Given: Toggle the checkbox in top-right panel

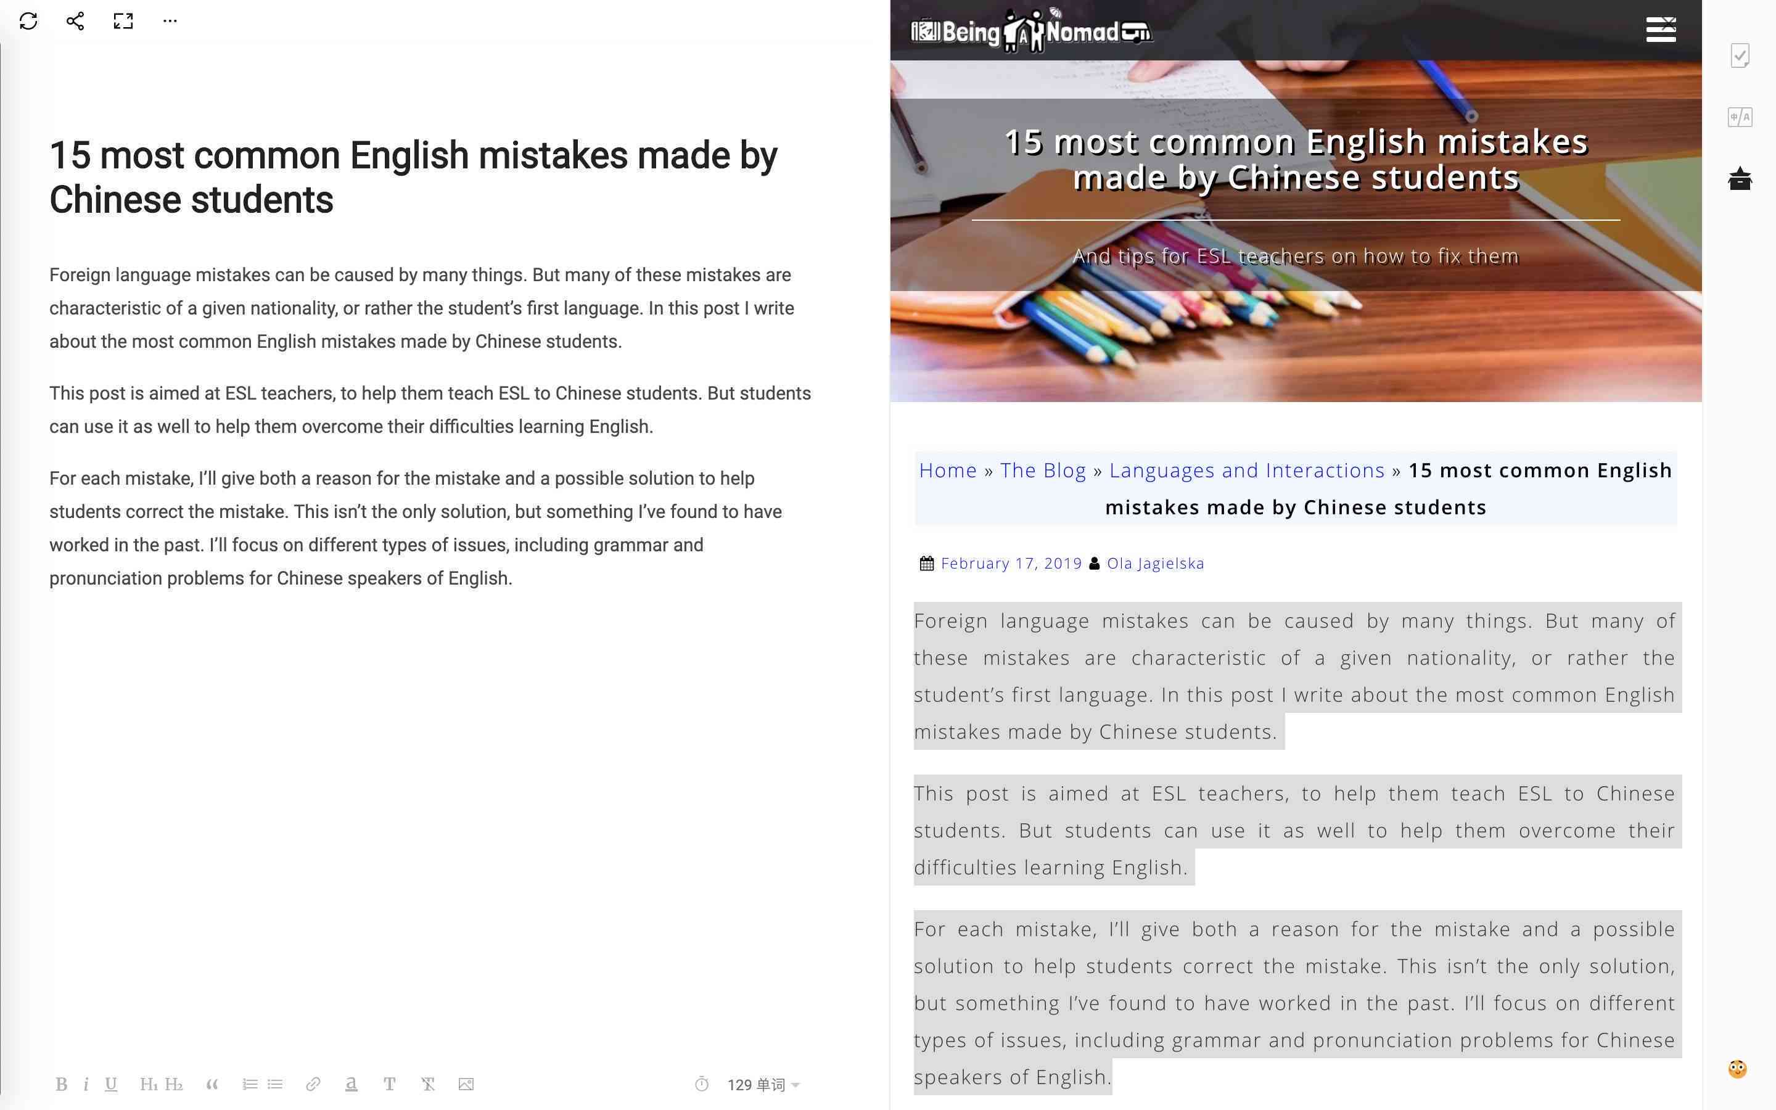Looking at the screenshot, I should (1741, 55).
